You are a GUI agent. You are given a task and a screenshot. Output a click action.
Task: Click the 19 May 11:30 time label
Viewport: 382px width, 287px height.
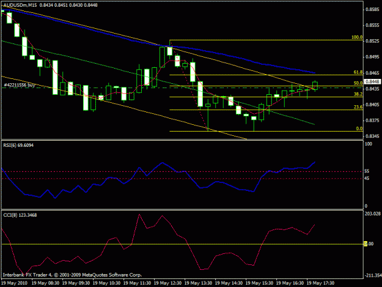[x=137, y=283]
